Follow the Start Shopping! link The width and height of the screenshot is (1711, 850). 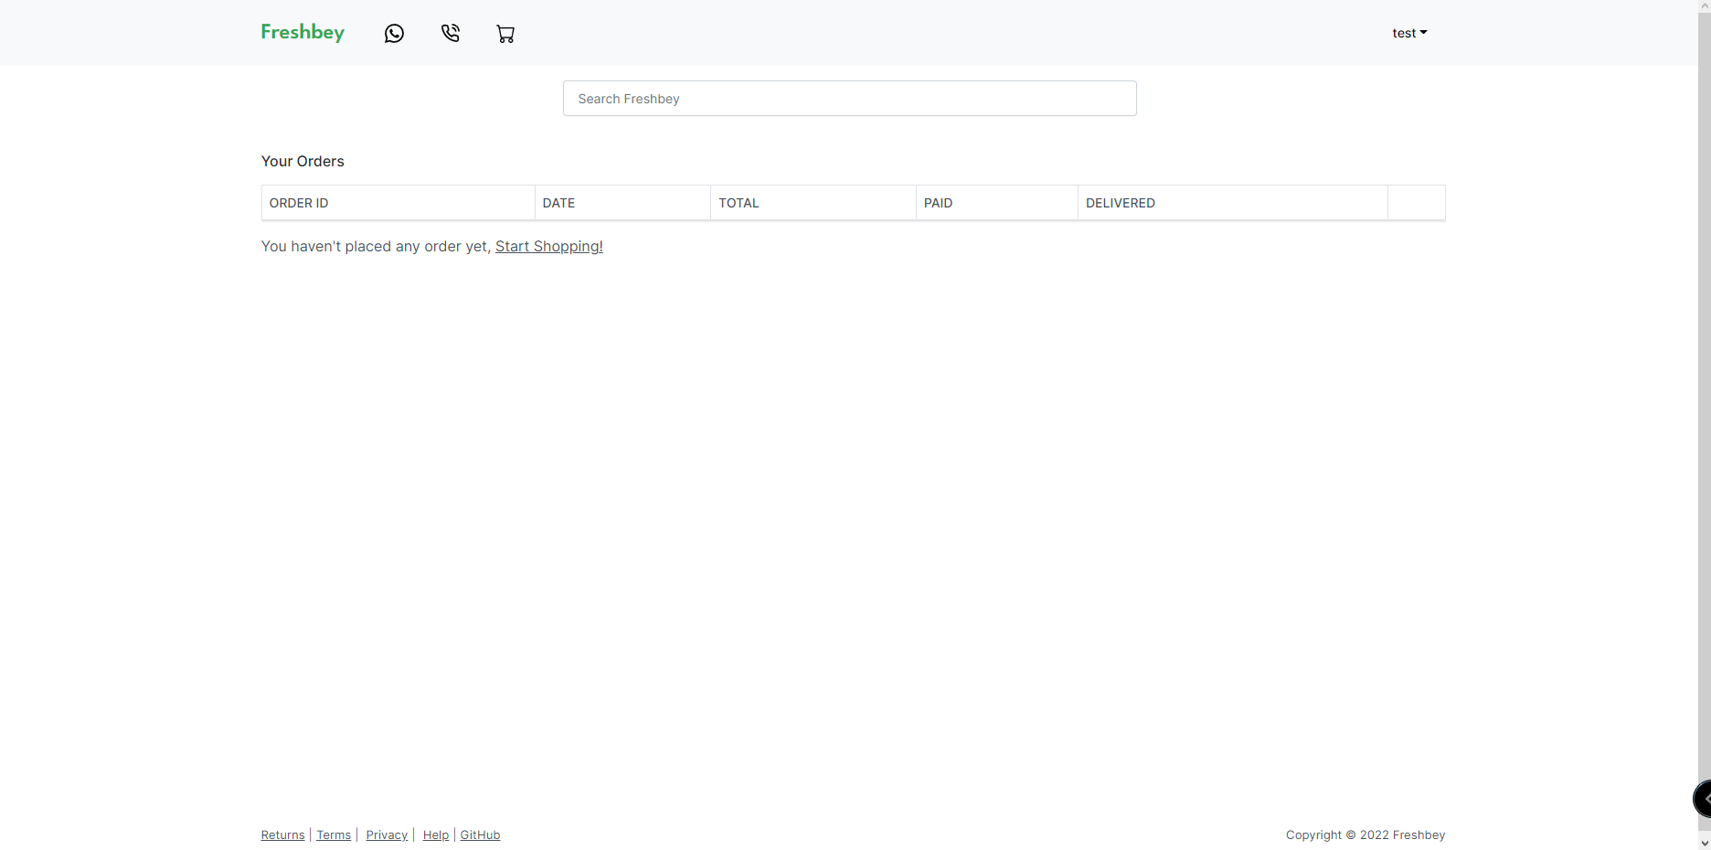[549, 246]
